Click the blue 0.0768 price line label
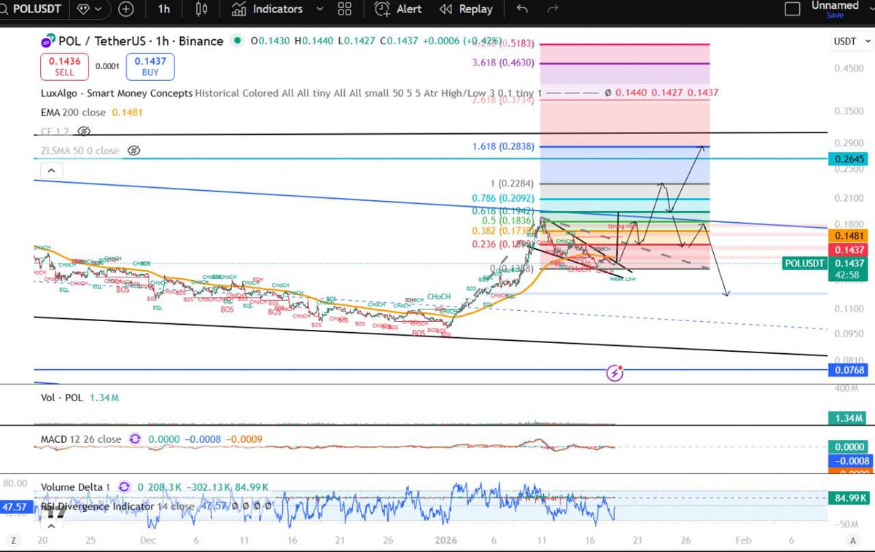The image size is (875, 552). click(847, 370)
